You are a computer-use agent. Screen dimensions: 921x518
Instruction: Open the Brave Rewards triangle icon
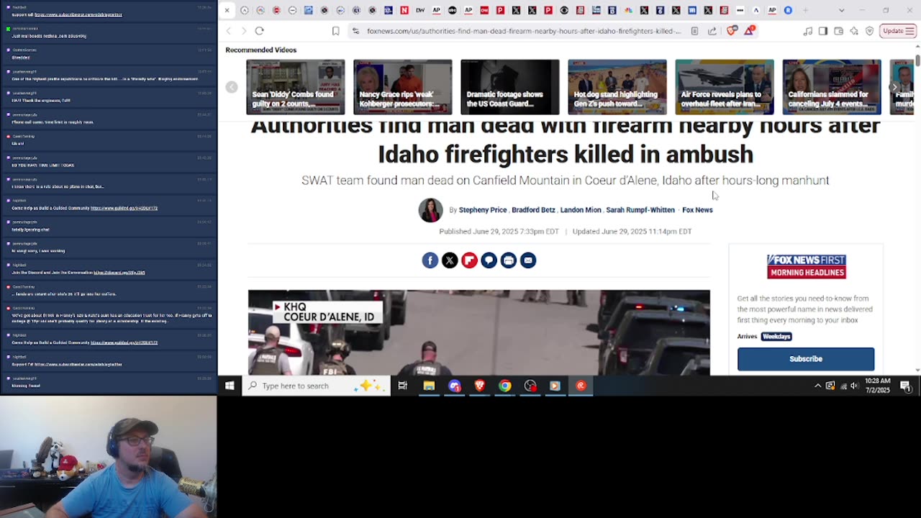point(750,31)
